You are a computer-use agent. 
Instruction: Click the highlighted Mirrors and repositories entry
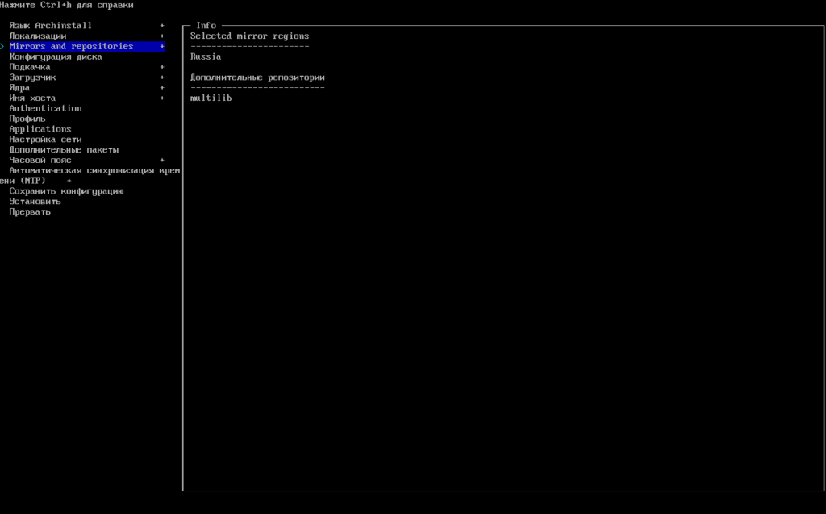71,47
